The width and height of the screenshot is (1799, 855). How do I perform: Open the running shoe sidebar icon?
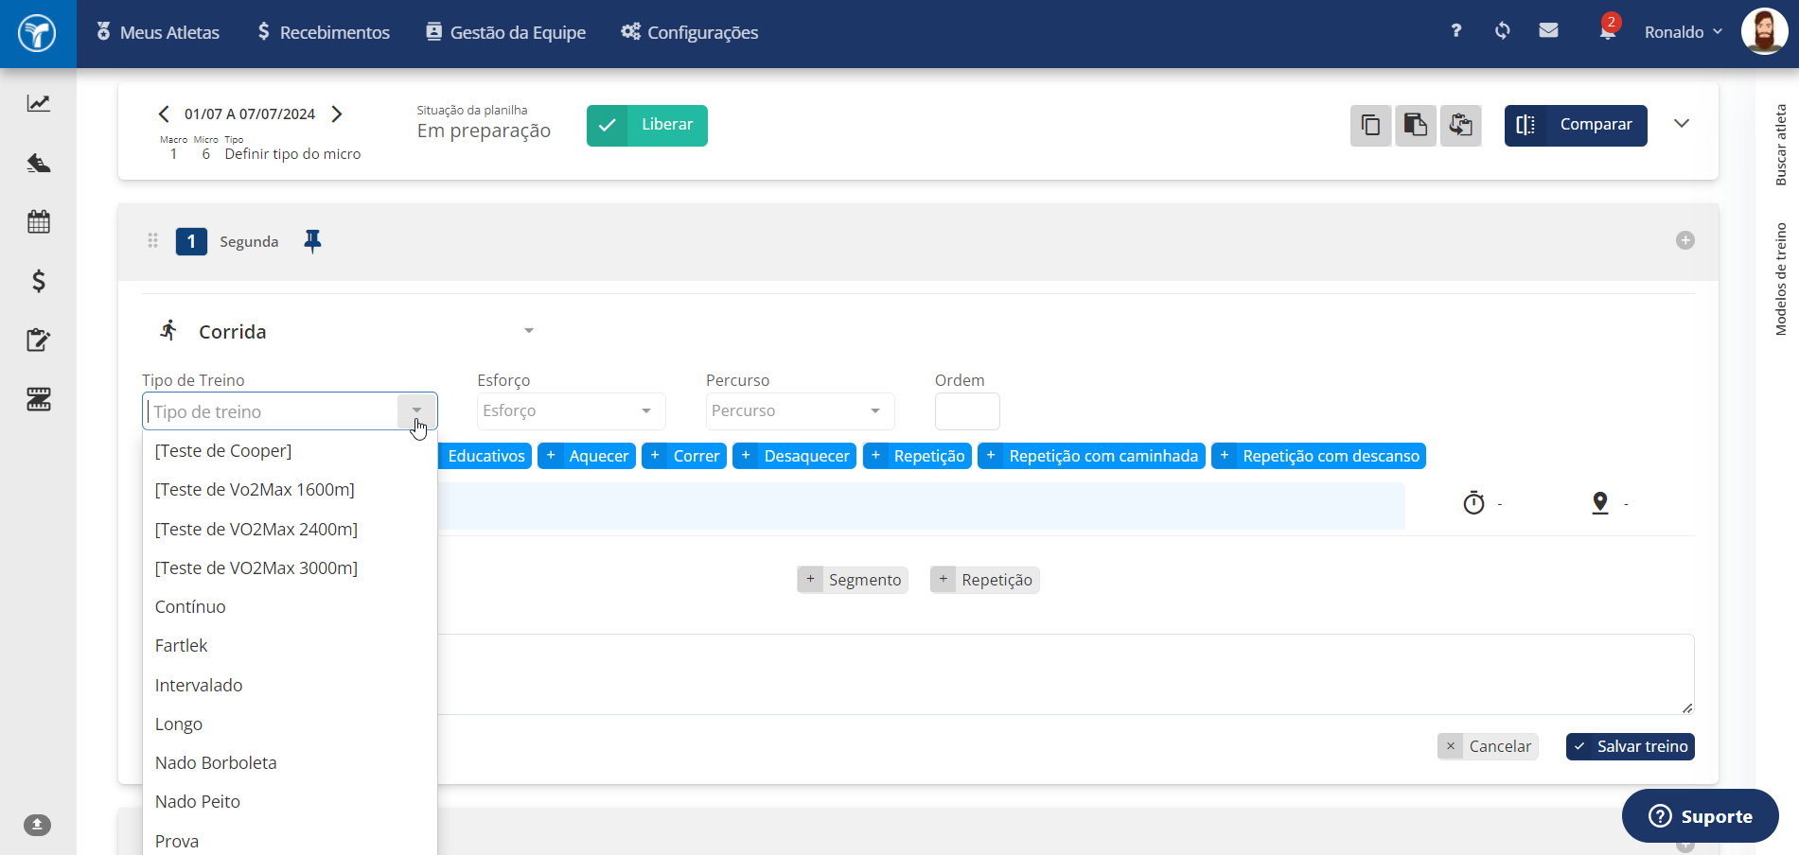point(38,163)
